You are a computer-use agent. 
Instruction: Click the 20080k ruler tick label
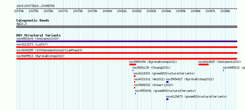108,11
